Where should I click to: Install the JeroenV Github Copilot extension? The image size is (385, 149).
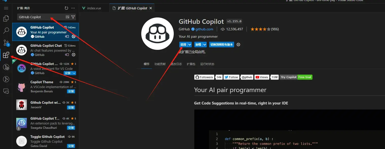(71, 108)
